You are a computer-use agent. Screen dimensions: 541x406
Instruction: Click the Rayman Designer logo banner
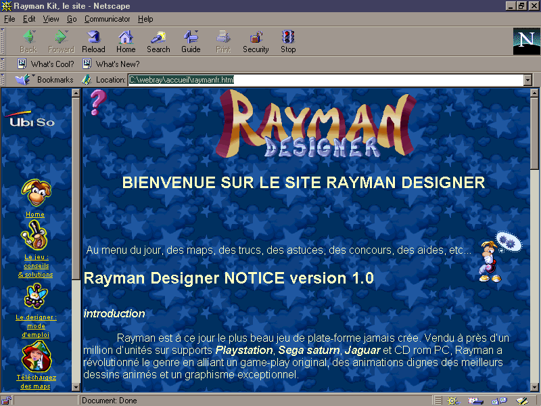tap(316, 125)
